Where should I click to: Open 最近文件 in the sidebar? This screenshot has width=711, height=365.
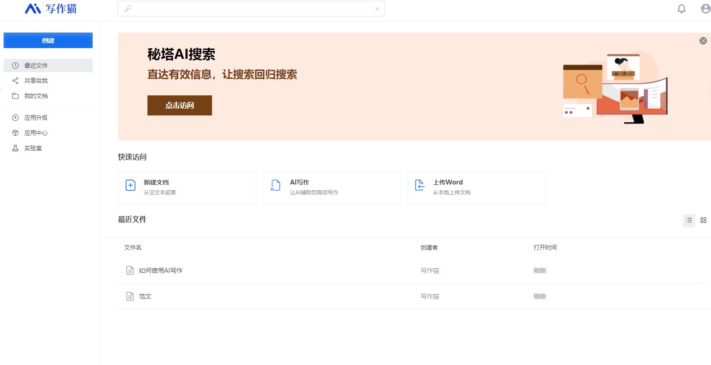coord(48,66)
